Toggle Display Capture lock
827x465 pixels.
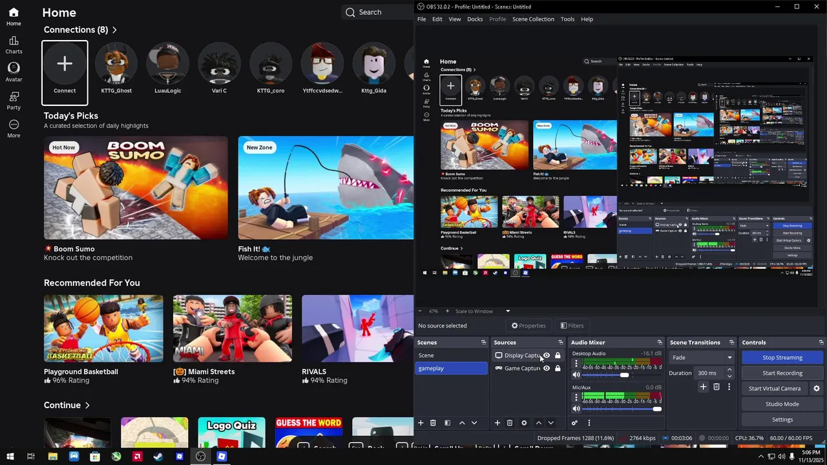click(x=558, y=356)
